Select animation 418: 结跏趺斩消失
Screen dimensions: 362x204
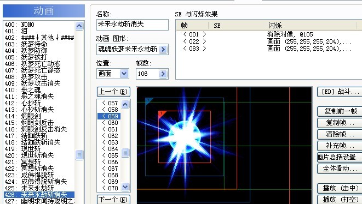pos(39,142)
